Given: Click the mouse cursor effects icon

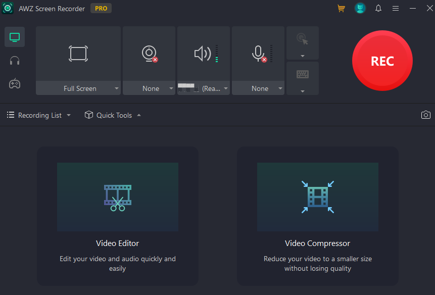Looking at the screenshot, I should pyautogui.click(x=303, y=39).
